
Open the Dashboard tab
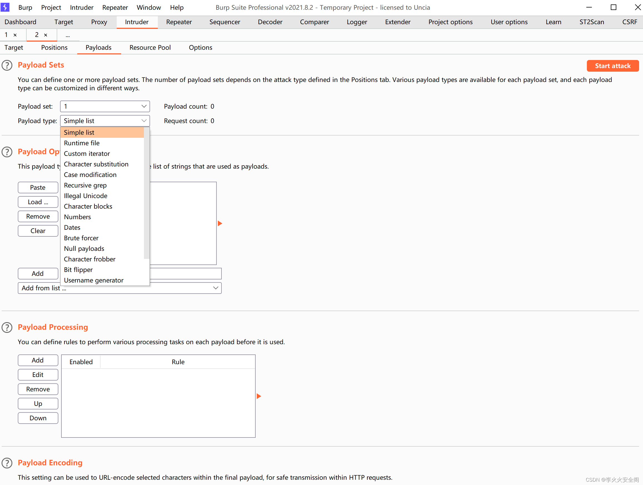pos(20,22)
